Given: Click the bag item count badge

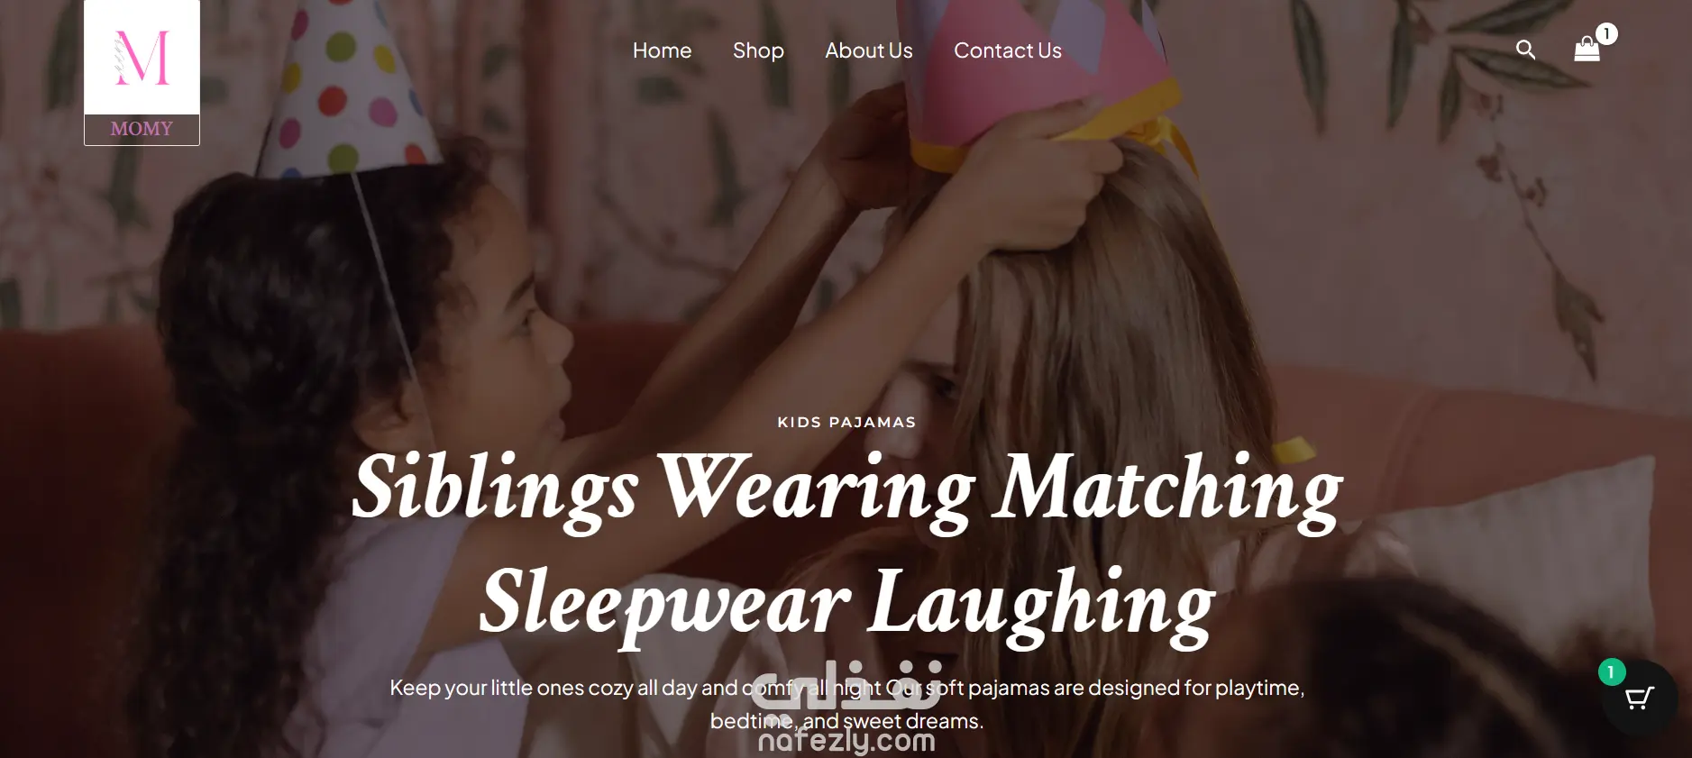Looking at the screenshot, I should 1606,34.
